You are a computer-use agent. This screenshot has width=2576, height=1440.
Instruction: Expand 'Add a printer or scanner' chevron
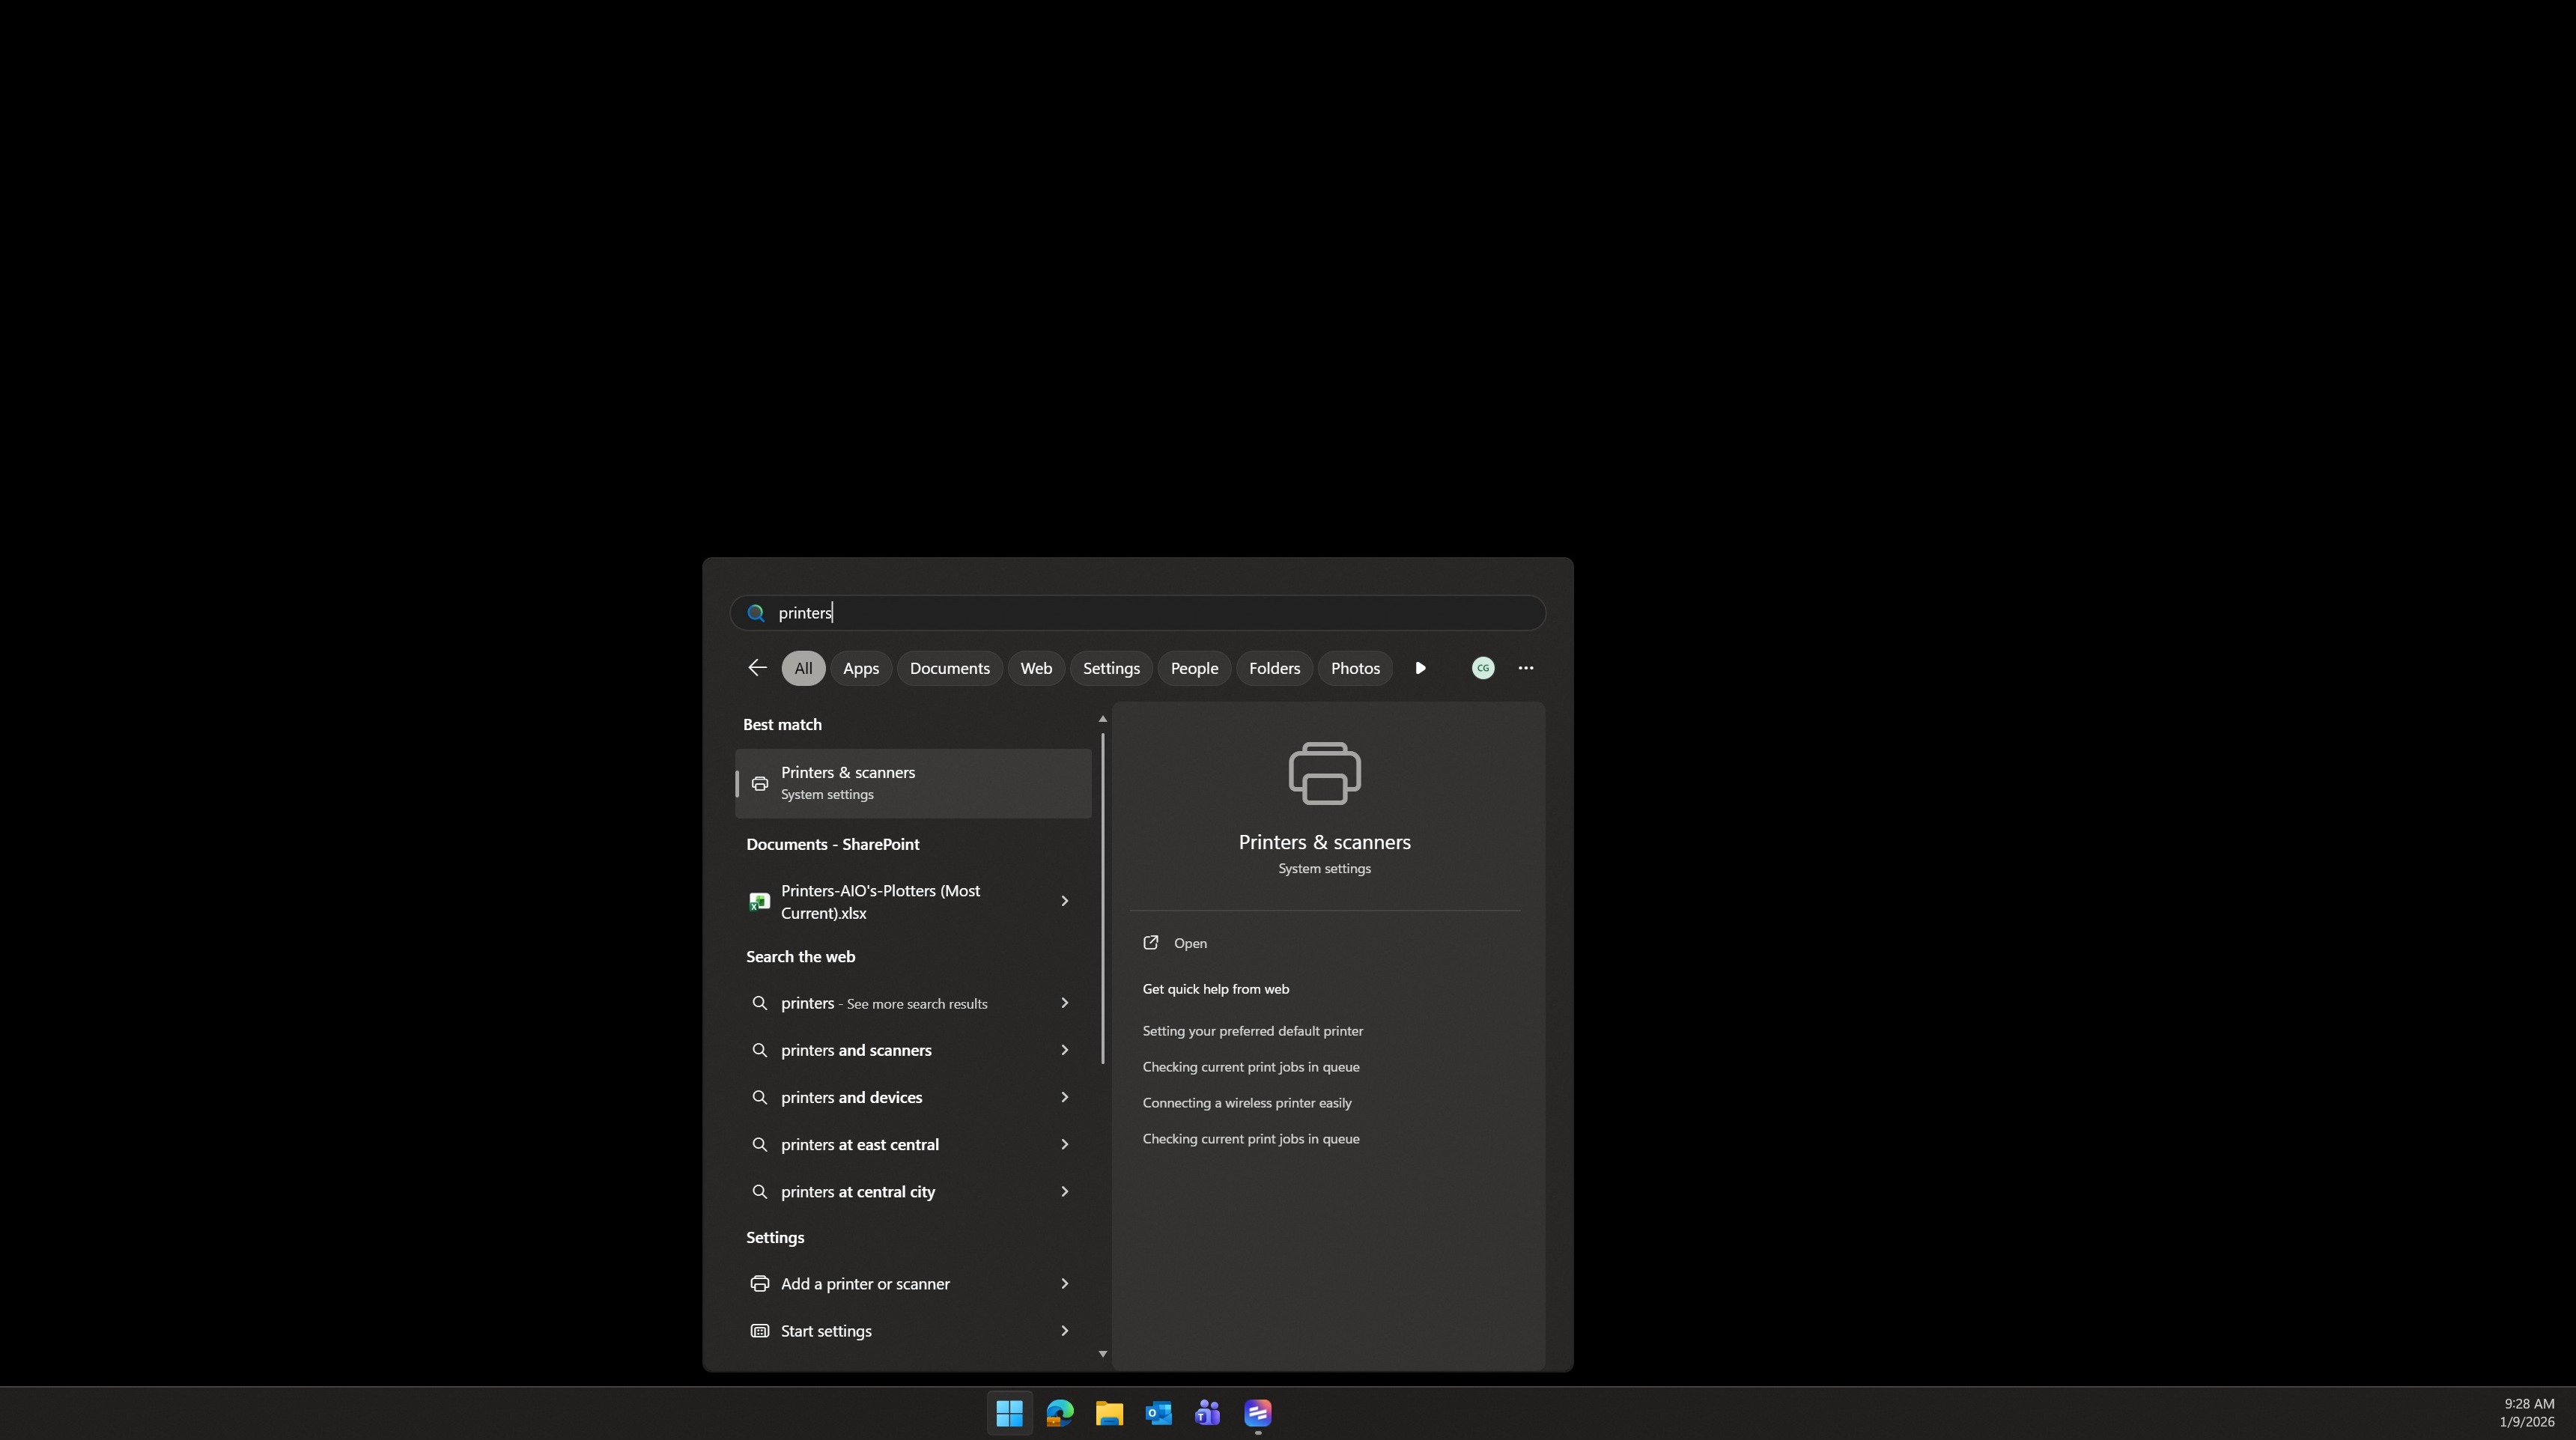click(1064, 1283)
